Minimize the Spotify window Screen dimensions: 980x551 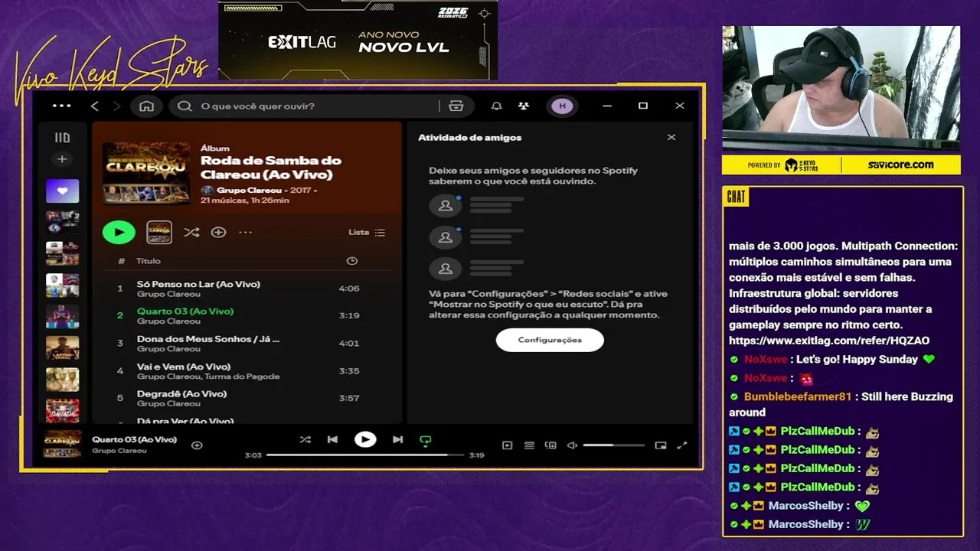tap(606, 106)
